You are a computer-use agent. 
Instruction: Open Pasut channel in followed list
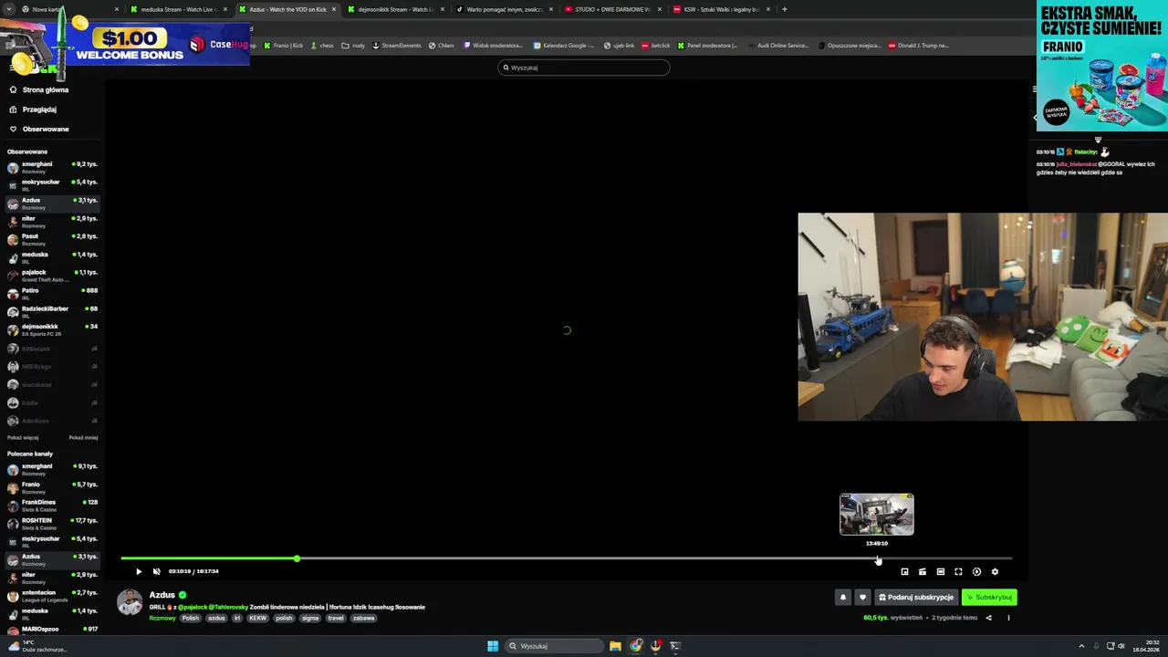51,240
